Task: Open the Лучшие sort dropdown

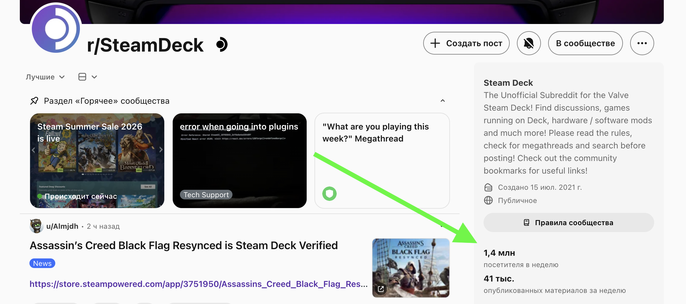Action: coord(45,77)
